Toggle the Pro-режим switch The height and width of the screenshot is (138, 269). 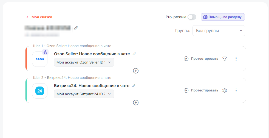coord(192,17)
